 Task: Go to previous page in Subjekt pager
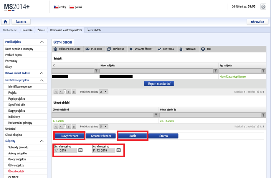(x=60, y=92)
